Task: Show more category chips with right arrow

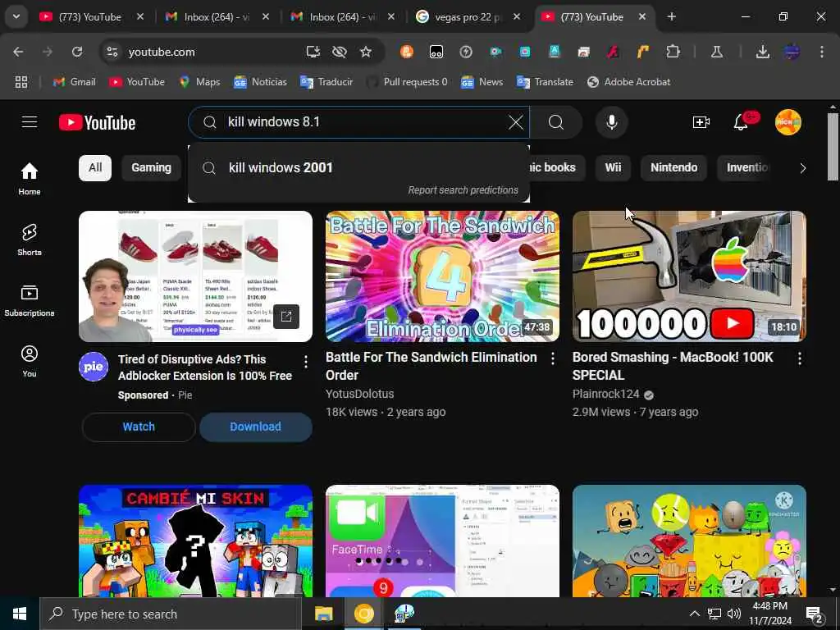Action: pos(802,168)
